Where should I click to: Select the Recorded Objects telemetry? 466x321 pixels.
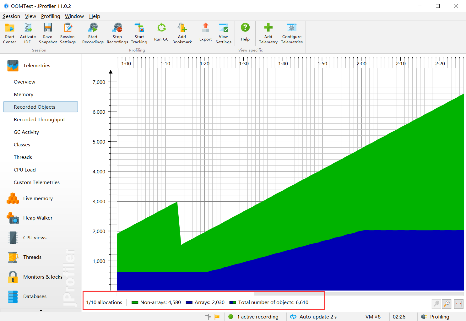41,107
